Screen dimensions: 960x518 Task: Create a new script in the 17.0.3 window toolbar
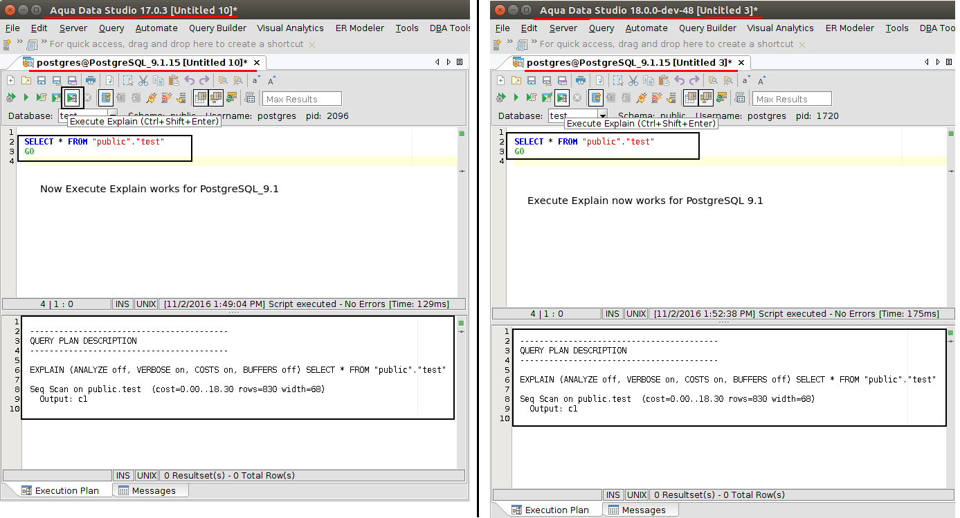pyautogui.click(x=10, y=80)
